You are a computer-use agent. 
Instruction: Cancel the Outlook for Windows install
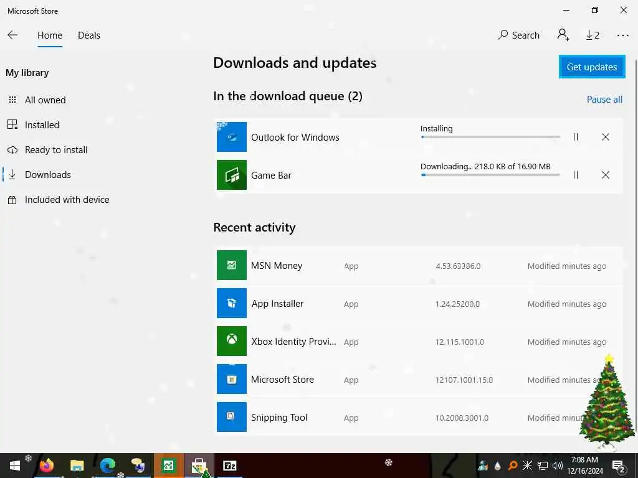point(606,137)
